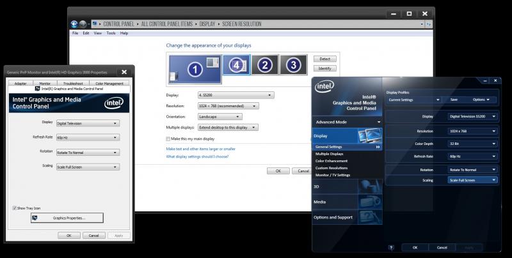Click the forward navigation arrow in Screen Resolution window
Screen dimensions: 512x258
coord(83,24)
